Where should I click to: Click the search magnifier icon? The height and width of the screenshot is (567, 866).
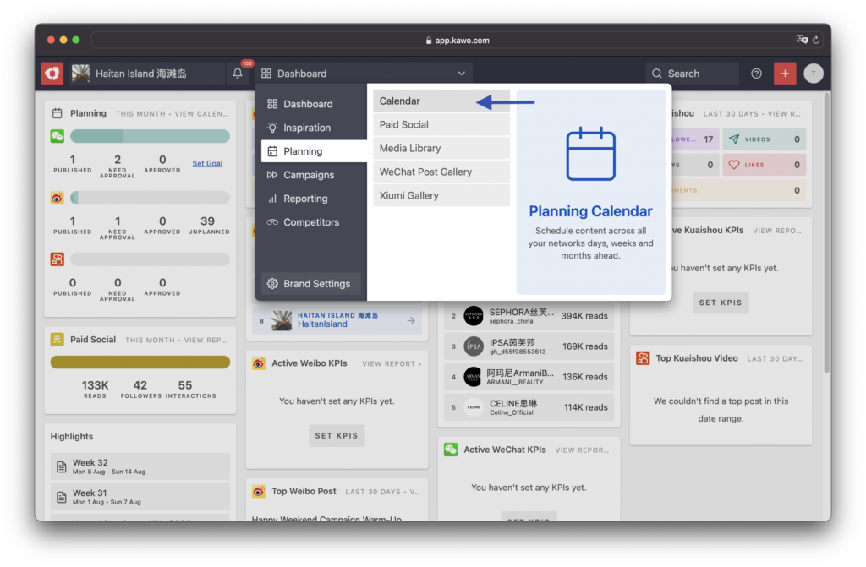(x=656, y=74)
